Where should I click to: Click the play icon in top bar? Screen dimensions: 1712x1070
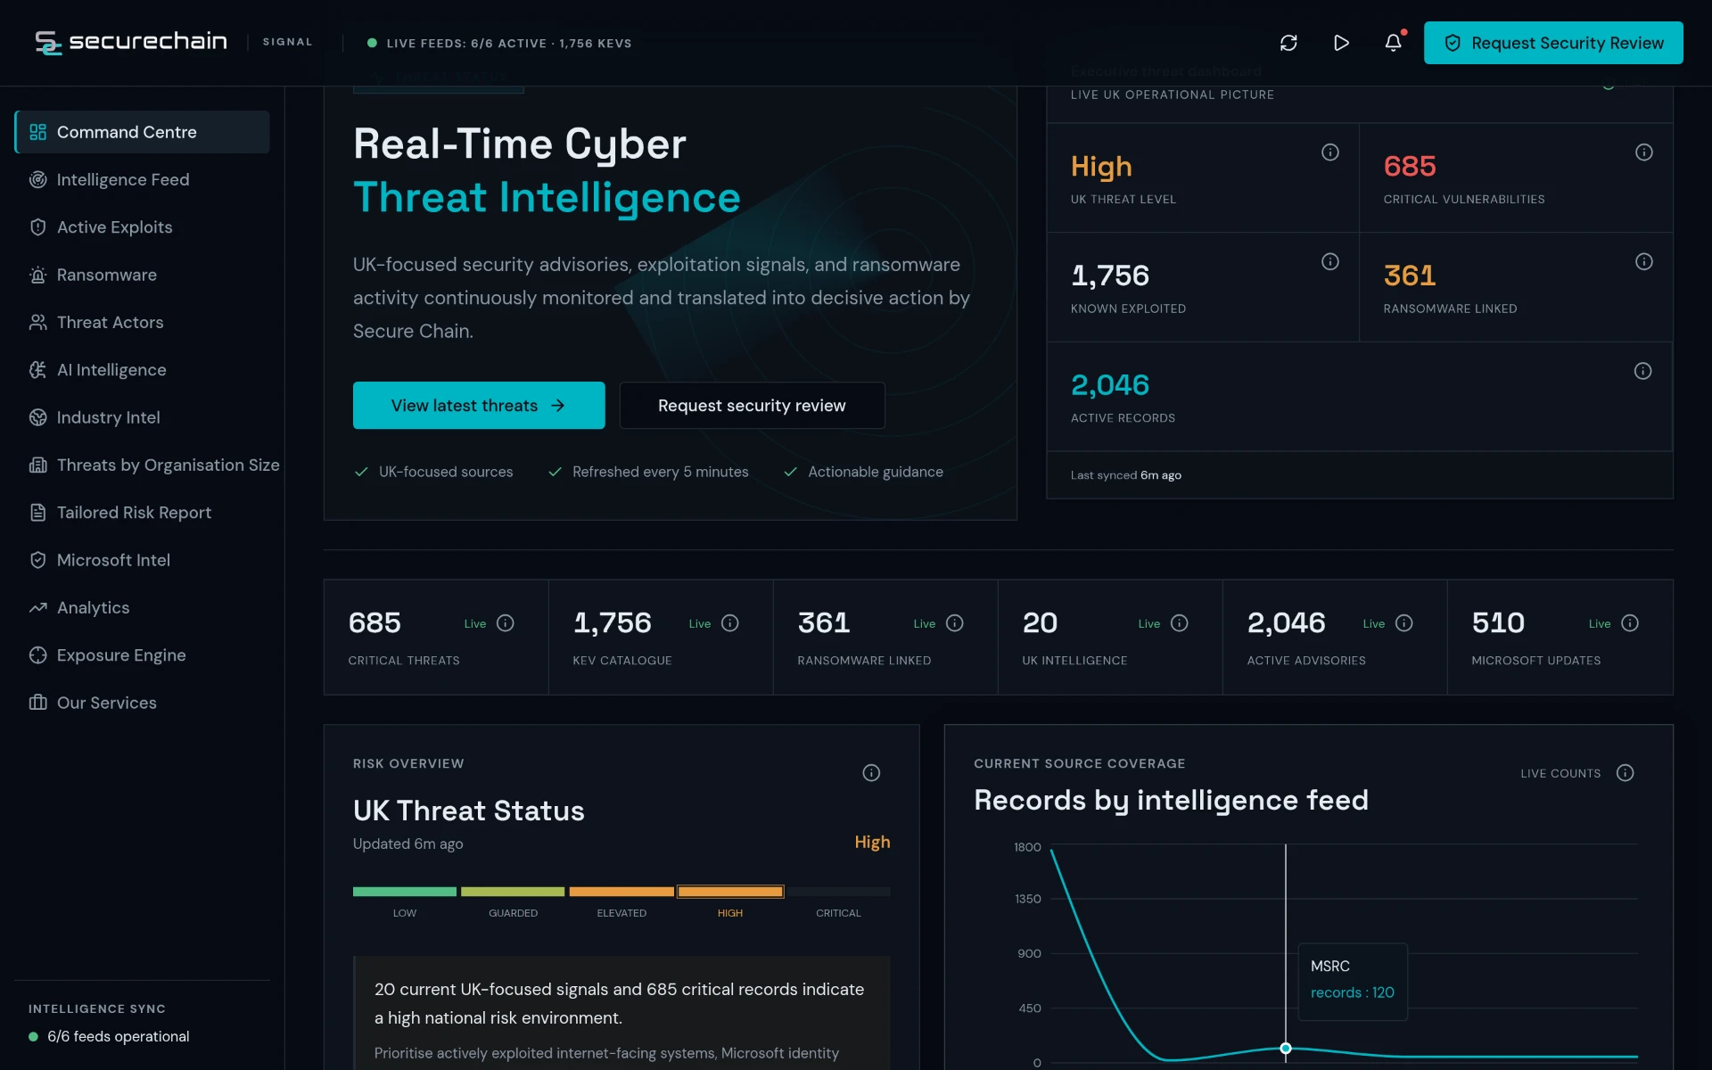1341,43
